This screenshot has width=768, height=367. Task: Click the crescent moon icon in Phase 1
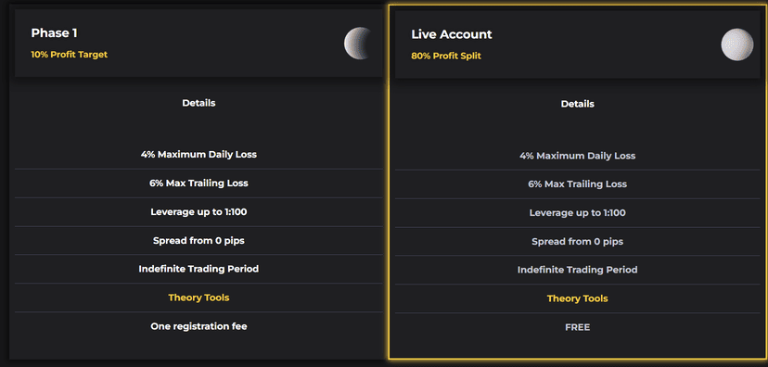(358, 44)
